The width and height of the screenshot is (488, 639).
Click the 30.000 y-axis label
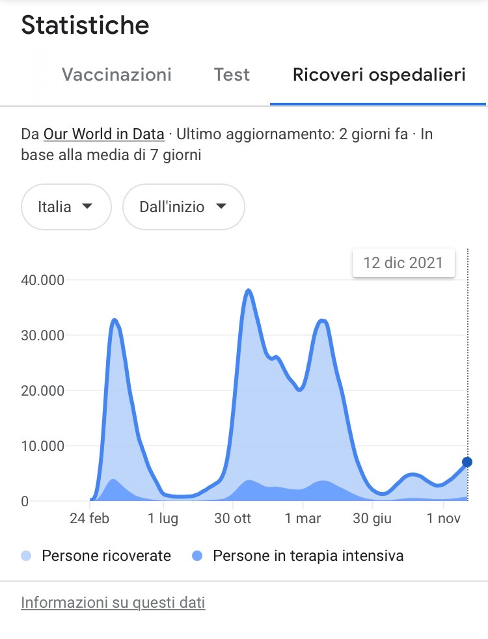(43, 335)
